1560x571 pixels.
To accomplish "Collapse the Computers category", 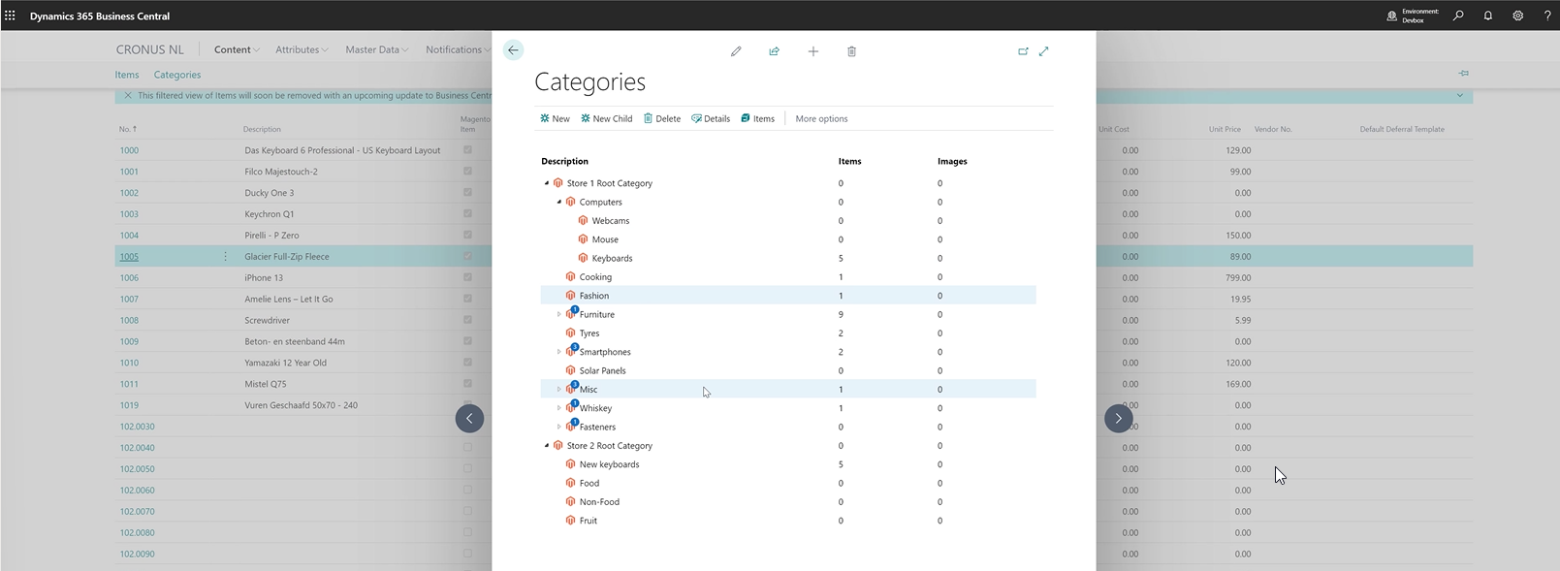I will click(559, 202).
